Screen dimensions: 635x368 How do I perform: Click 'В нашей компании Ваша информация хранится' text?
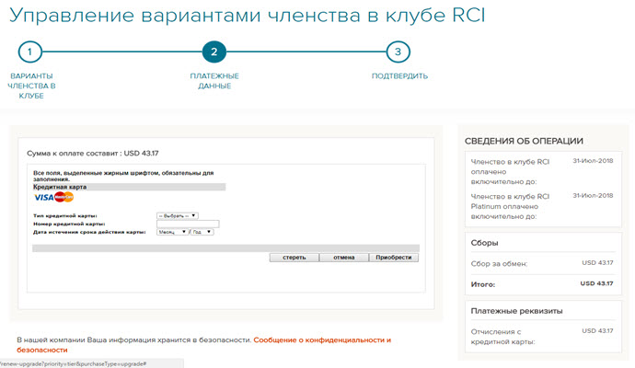click(134, 340)
